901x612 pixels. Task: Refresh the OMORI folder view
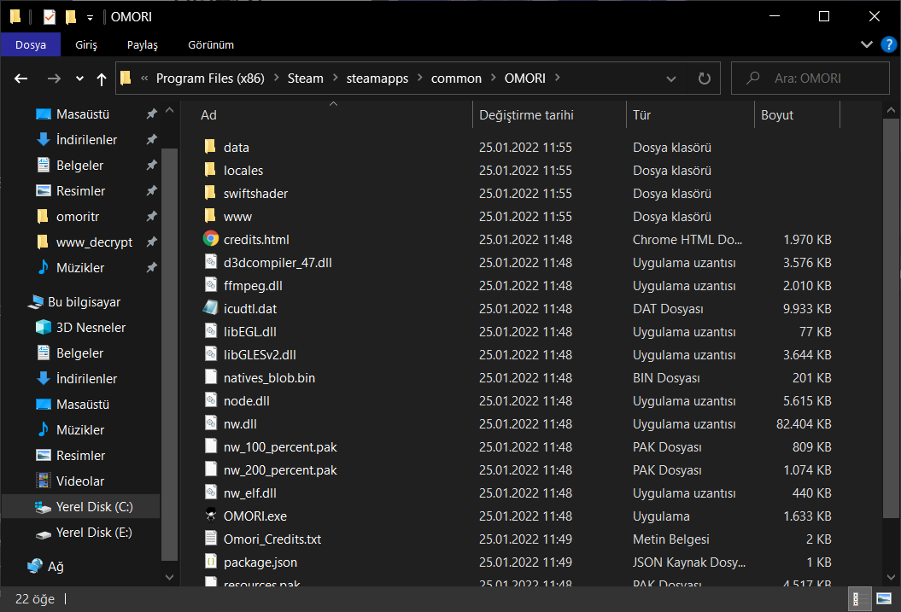[704, 78]
